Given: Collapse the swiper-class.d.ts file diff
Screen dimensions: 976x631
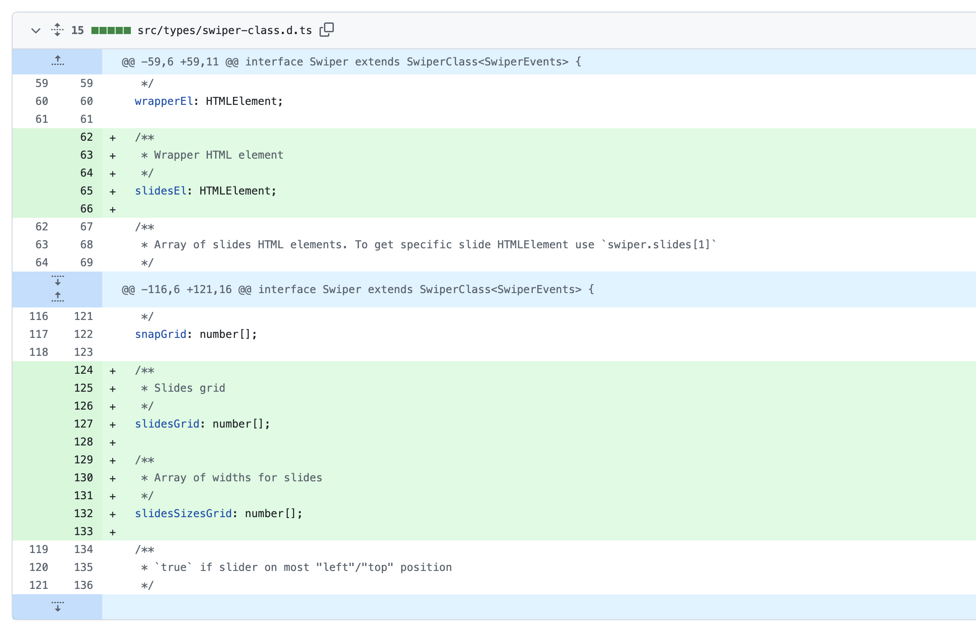Looking at the screenshot, I should tap(36, 30).
